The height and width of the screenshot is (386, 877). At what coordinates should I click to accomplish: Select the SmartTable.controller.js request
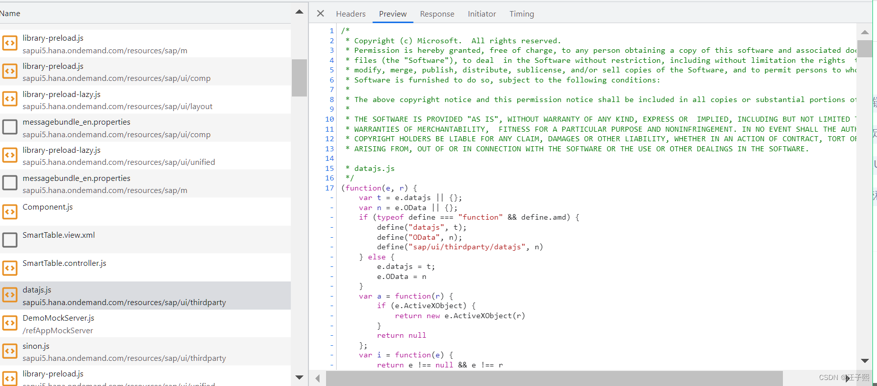pyautogui.click(x=145, y=267)
